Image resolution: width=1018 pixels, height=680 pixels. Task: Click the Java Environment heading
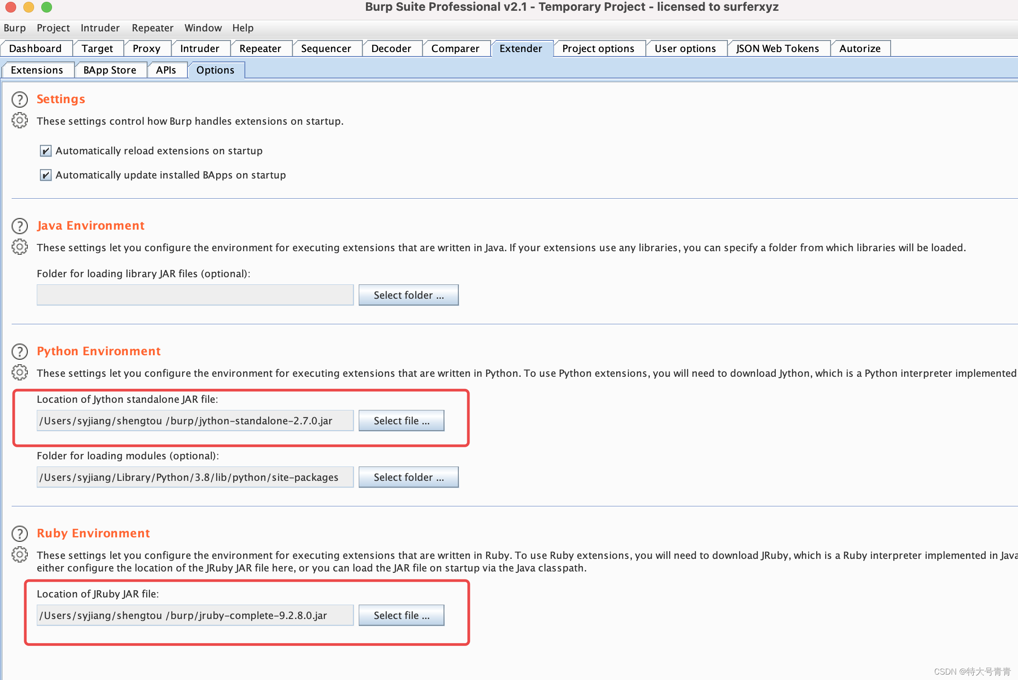(91, 226)
